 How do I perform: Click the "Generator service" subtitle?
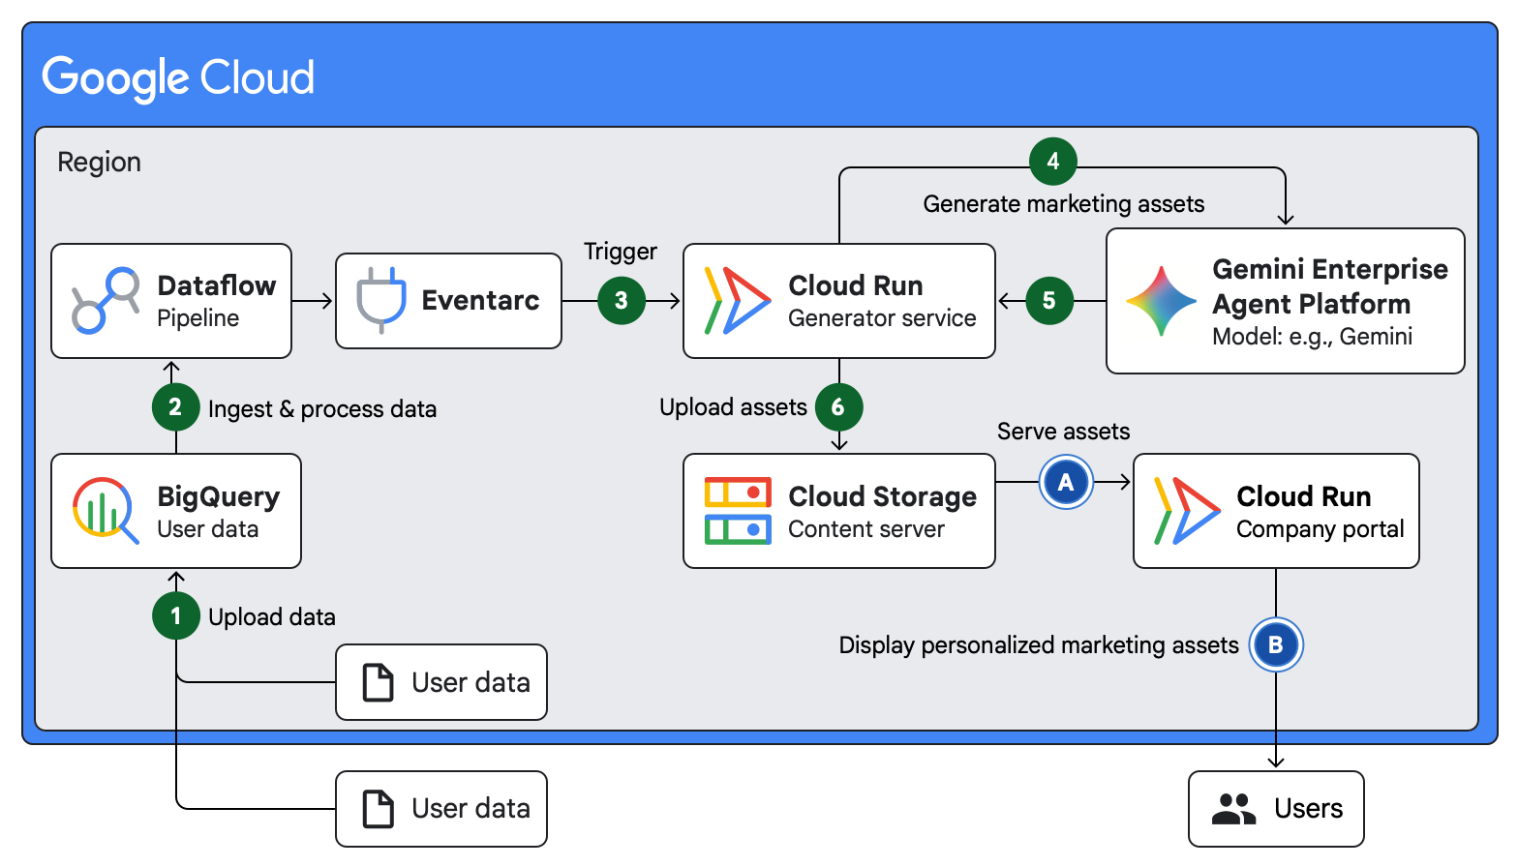882,318
